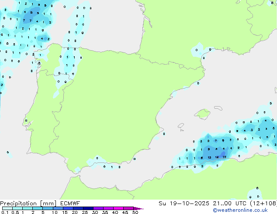Click the 25–30 mm dark navy swatch
This screenshot has width=277, height=214.
coord(88,208)
